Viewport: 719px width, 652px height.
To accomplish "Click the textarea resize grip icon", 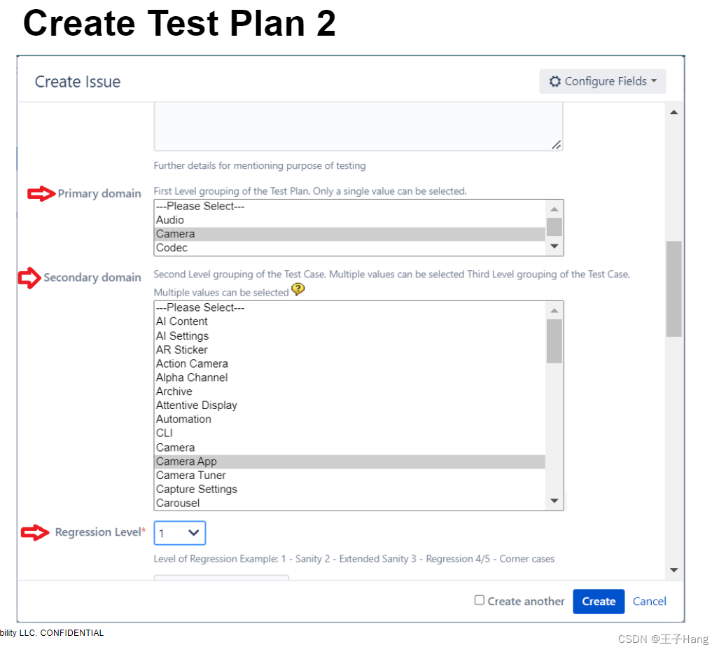I will point(556,145).
